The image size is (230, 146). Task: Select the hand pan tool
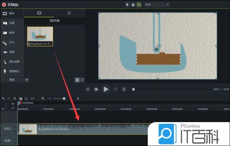133,5
